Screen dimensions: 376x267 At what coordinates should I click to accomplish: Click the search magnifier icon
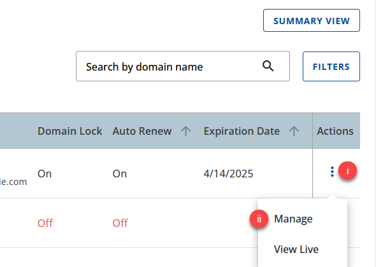click(268, 66)
